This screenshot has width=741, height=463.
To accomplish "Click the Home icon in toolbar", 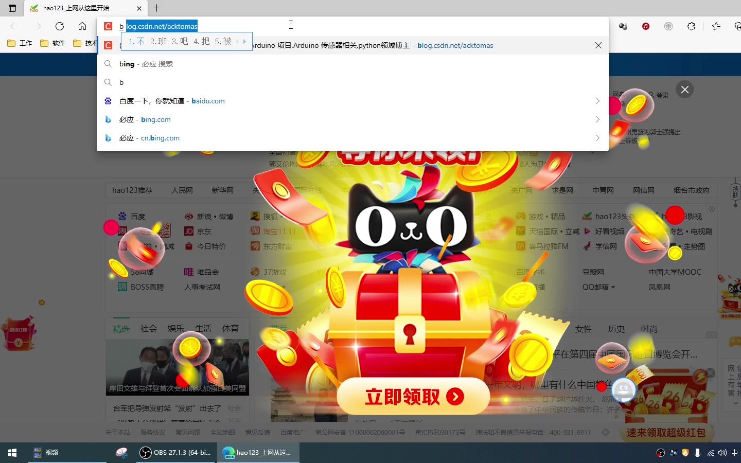I will click(x=82, y=26).
